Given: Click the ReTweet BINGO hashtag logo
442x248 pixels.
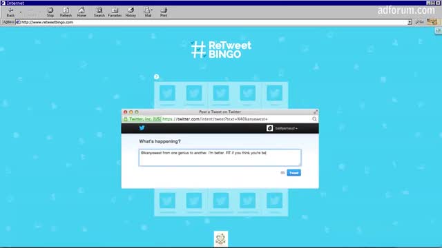Looking at the screenshot, I should (x=221, y=50).
